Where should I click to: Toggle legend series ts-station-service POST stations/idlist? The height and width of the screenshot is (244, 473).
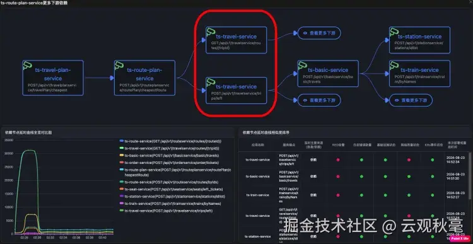(172, 196)
